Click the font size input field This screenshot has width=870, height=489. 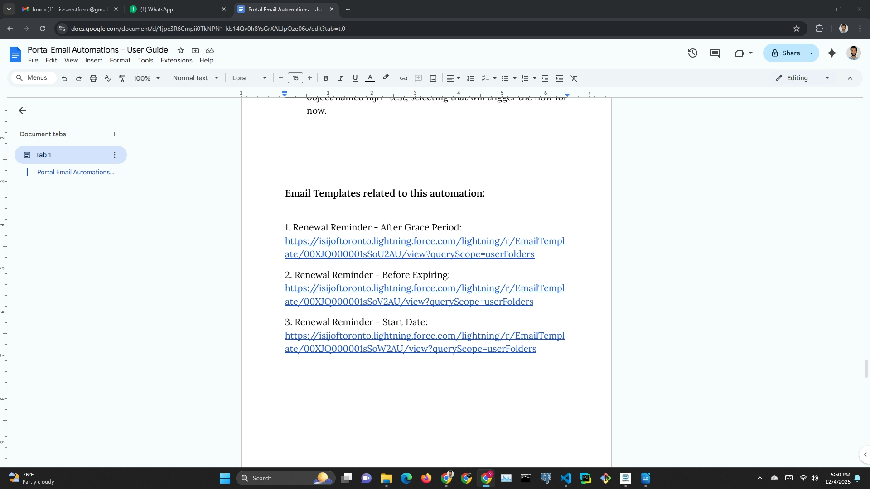[x=295, y=78]
